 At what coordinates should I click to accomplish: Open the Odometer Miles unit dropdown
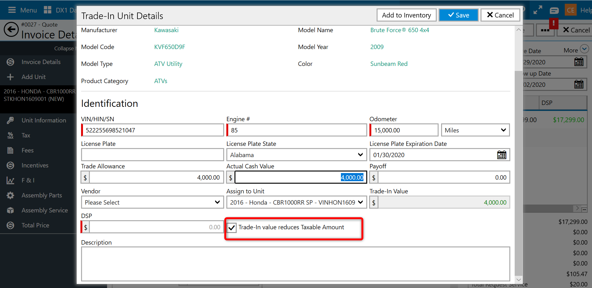coord(475,130)
